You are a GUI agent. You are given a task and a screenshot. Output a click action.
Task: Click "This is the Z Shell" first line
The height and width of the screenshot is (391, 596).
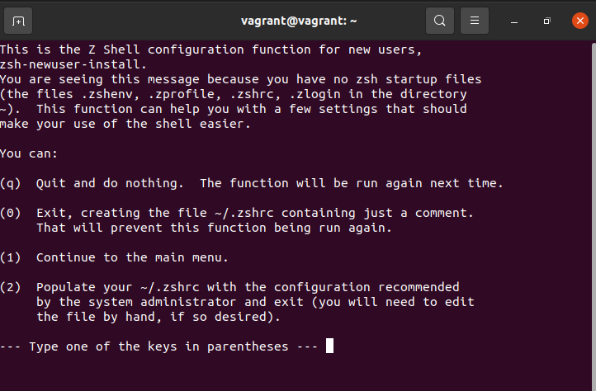[x=210, y=49]
